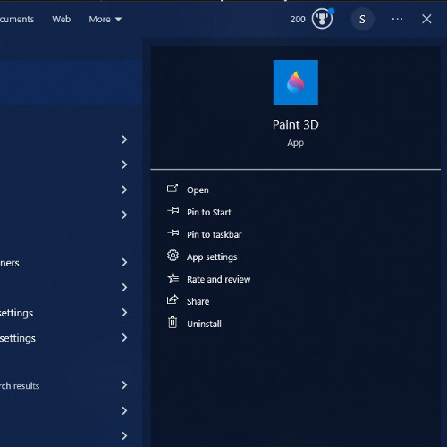Choose Pin to taskbar

pyautogui.click(x=215, y=234)
